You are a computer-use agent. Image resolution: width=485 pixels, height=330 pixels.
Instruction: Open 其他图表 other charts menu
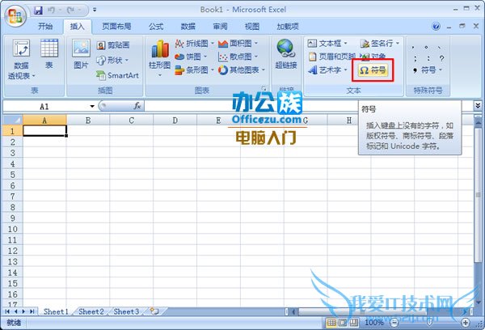pyautogui.click(x=242, y=70)
